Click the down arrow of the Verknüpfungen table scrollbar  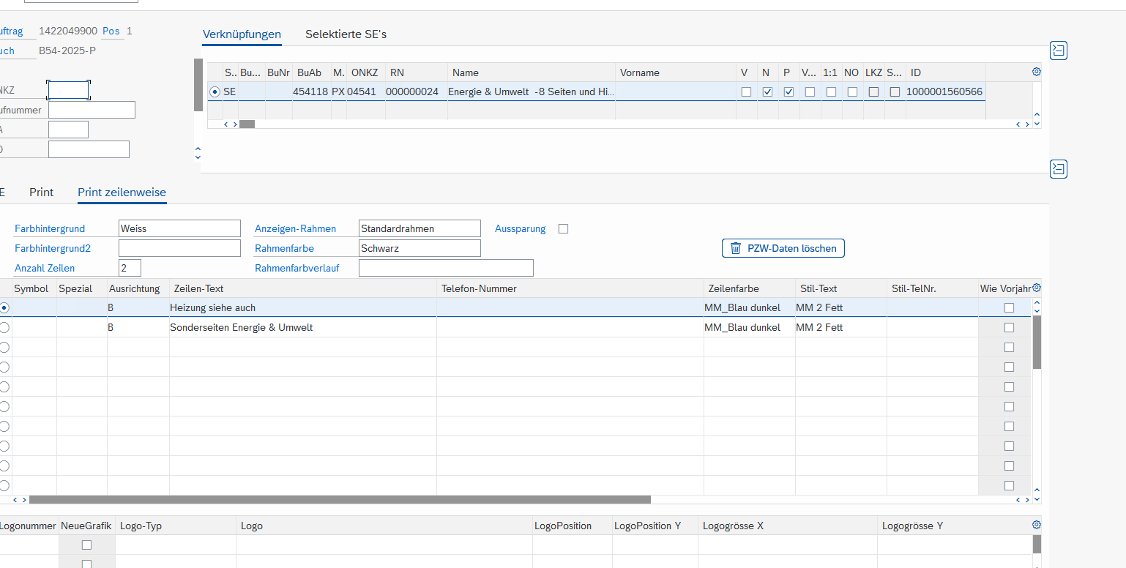point(1036,124)
